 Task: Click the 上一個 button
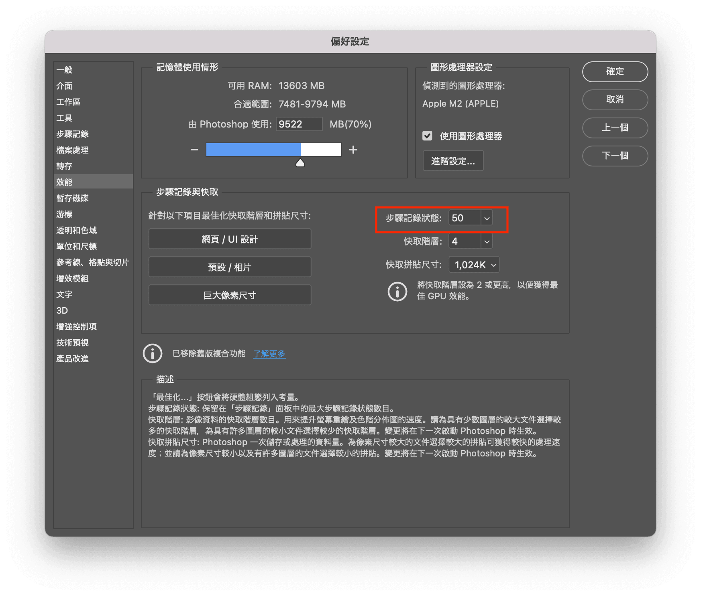615,128
